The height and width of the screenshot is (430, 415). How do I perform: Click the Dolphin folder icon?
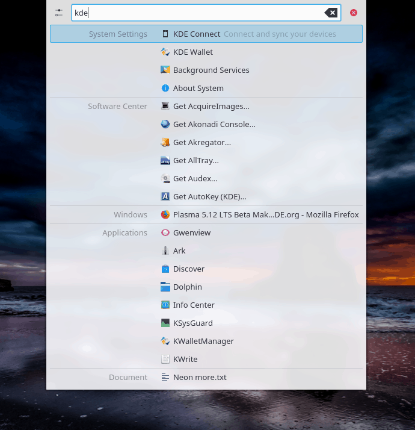tap(165, 287)
